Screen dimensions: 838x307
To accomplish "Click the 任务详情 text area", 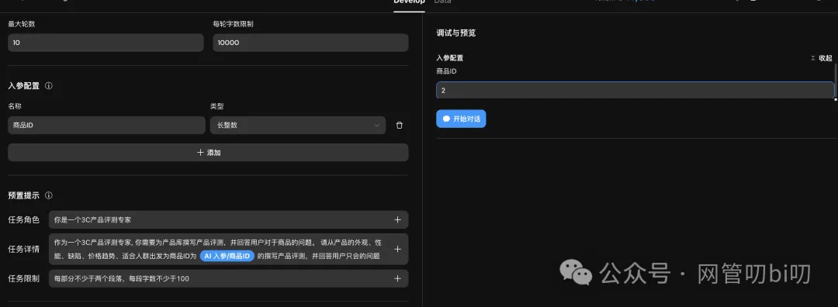I will tap(228, 249).
